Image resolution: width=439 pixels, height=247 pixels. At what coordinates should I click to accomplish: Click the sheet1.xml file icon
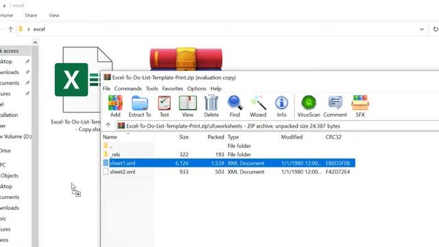point(106,163)
